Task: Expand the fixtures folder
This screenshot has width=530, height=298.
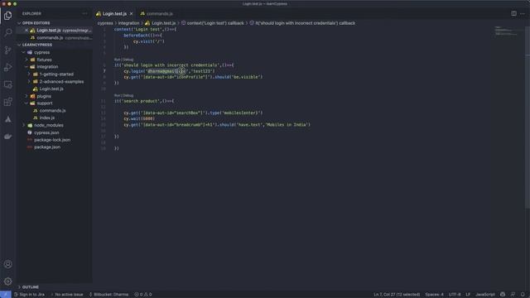Action: point(44,60)
